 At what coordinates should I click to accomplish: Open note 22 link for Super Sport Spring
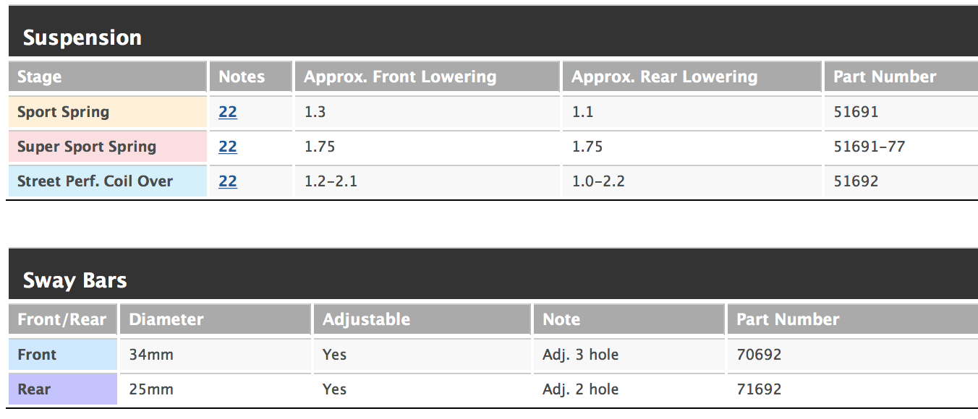(x=228, y=147)
